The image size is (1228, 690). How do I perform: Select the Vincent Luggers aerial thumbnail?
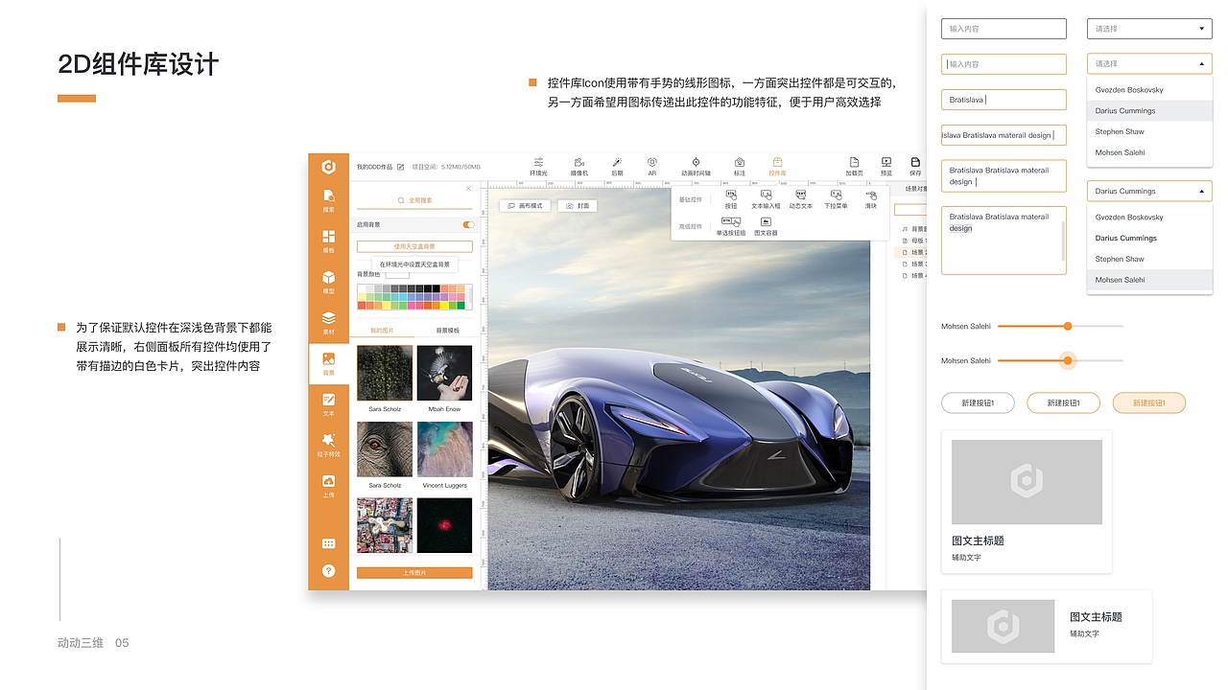(444, 449)
